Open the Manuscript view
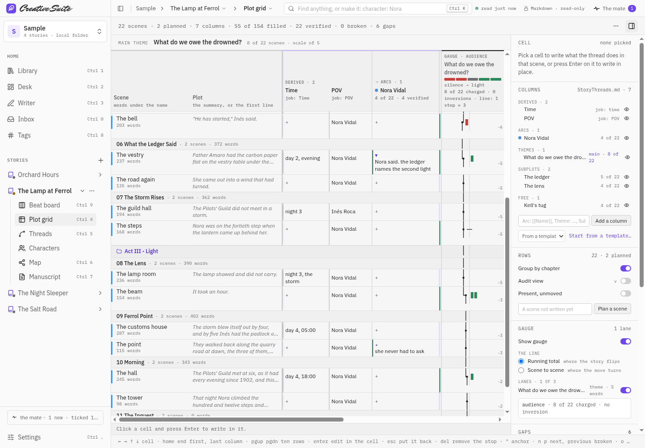Screen dimensions: 645x448 pos(56,277)
